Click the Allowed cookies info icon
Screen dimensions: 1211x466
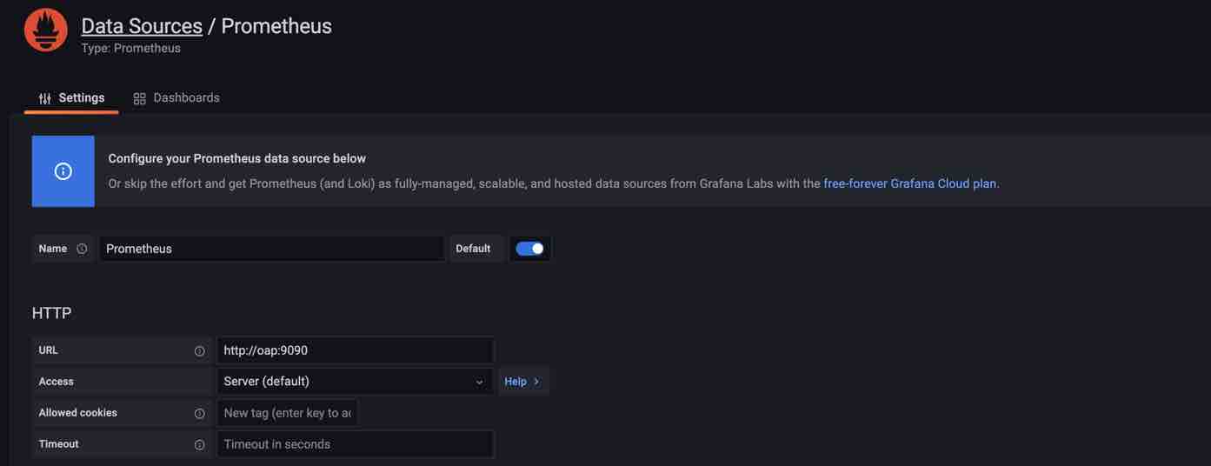point(199,414)
